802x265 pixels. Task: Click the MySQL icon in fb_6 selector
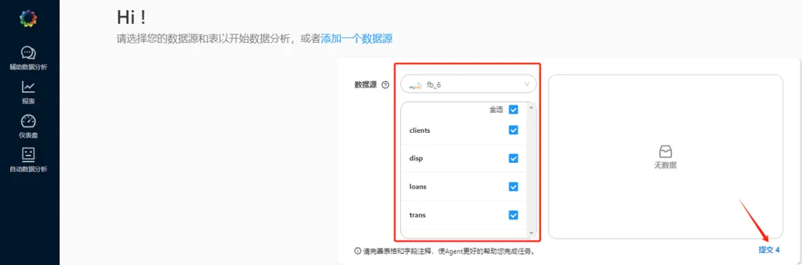point(416,85)
